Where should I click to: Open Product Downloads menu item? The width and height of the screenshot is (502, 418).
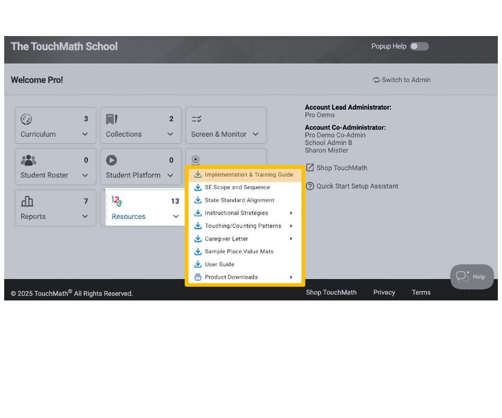tap(245, 277)
